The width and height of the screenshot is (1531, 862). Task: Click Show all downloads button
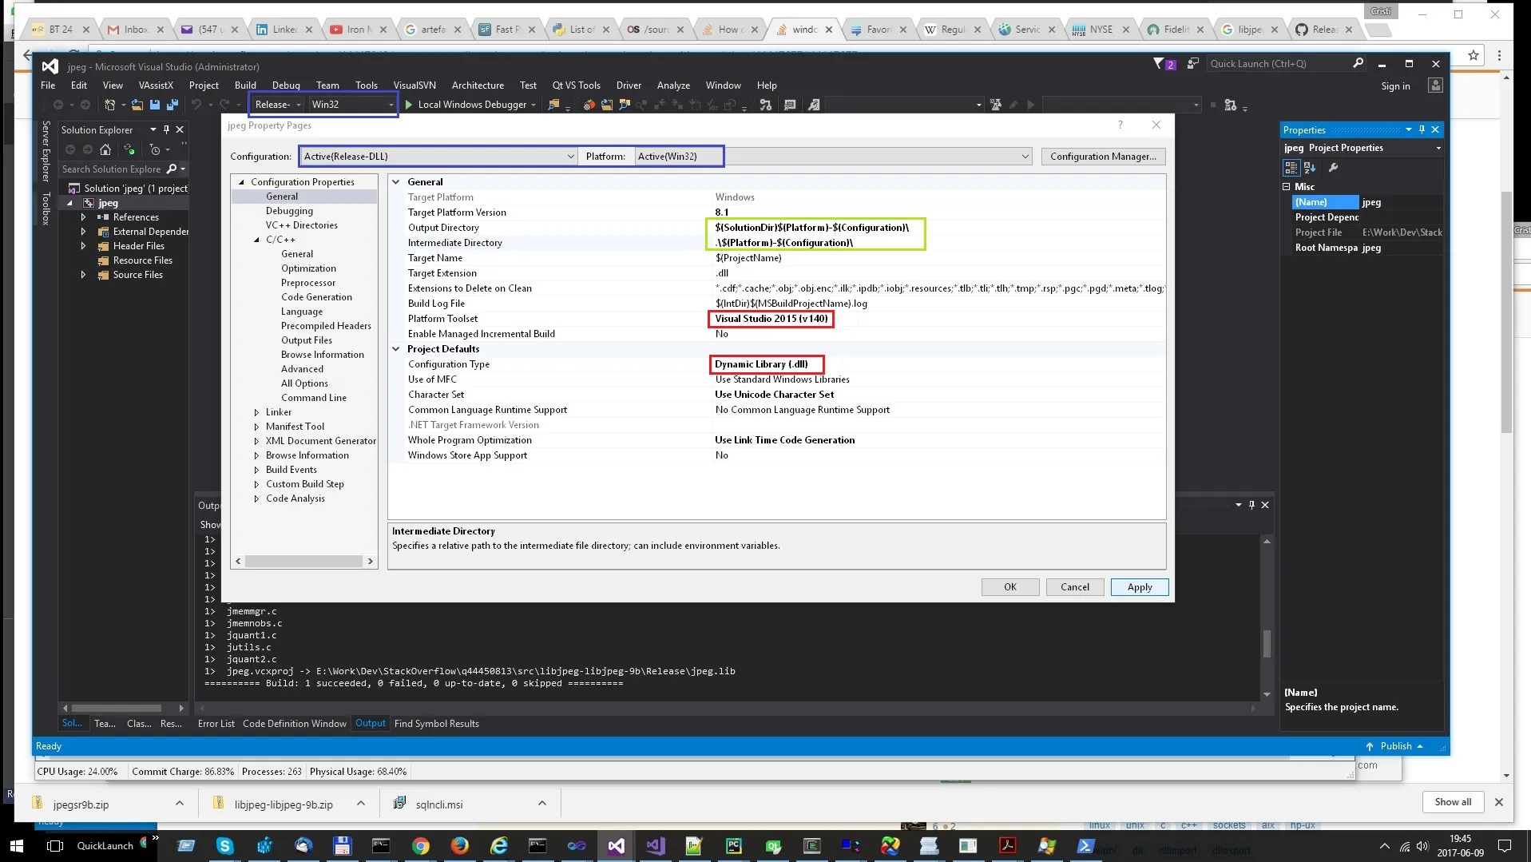[1453, 802]
